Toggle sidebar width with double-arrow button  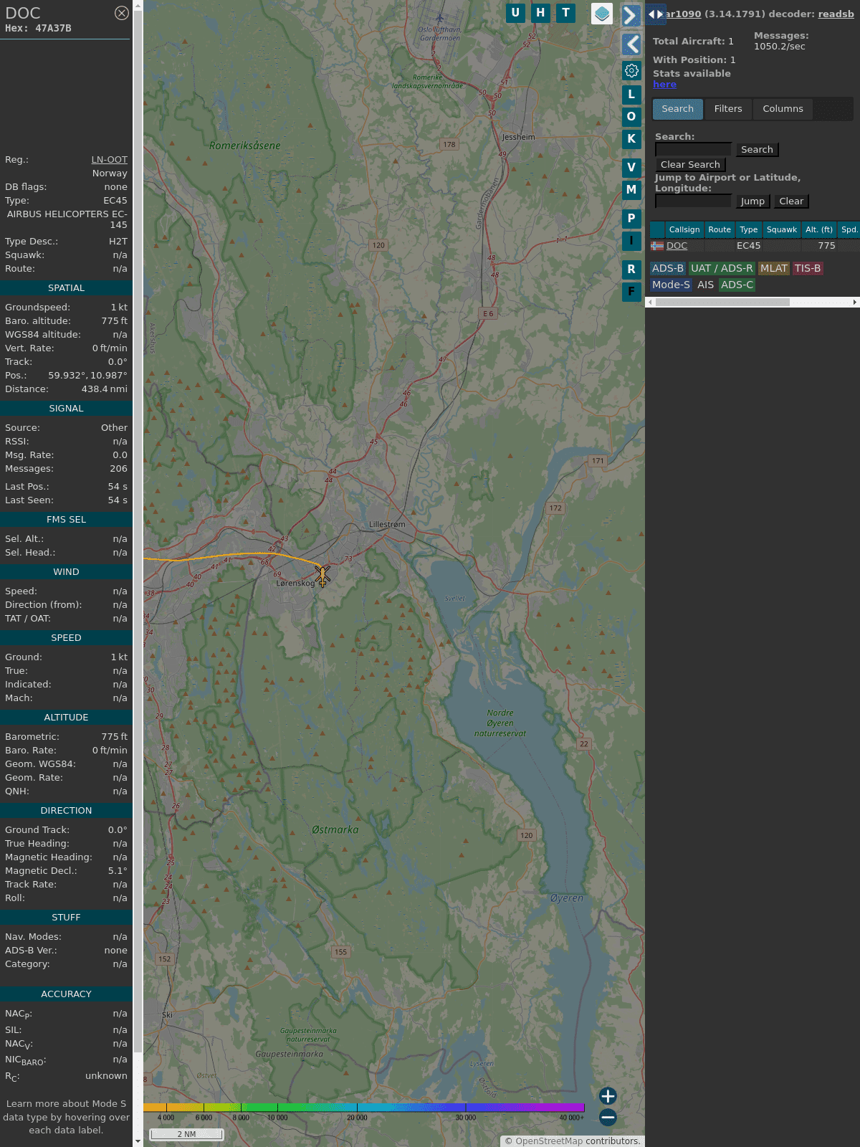pos(655,14)
